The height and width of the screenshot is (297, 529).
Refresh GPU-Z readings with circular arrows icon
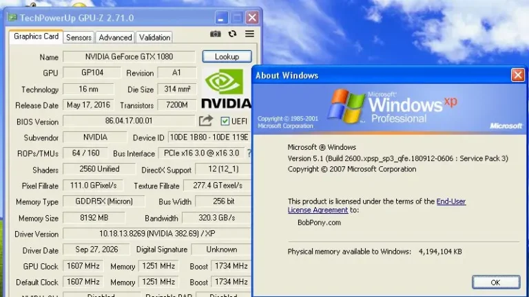(x=232, y=34)
